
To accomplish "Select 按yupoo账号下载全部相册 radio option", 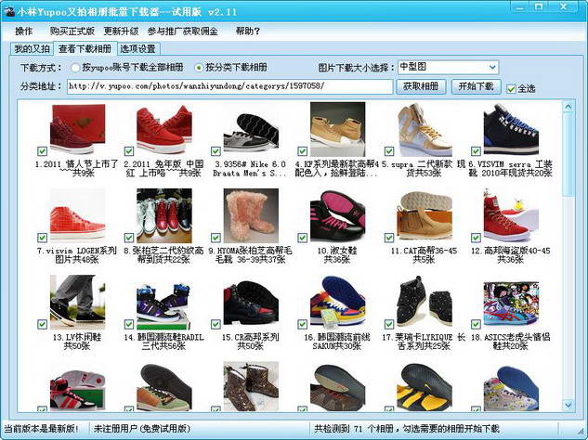I will (127, 68).
